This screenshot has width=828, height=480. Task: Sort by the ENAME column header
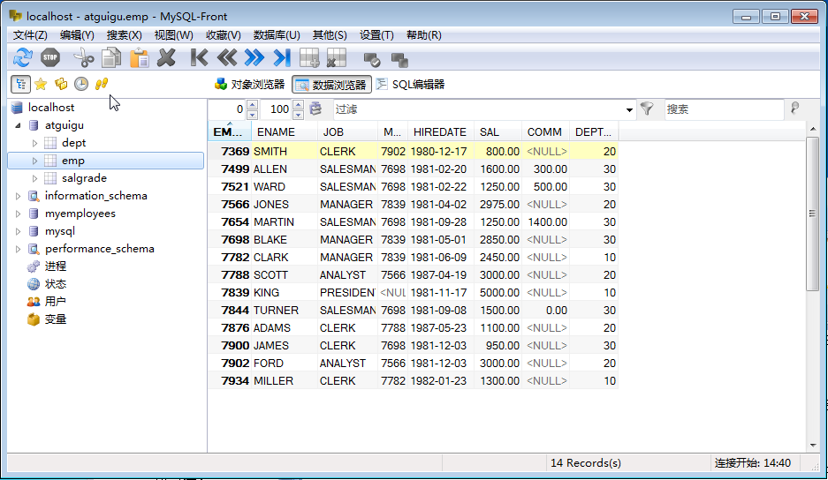(x=284, y=131)
